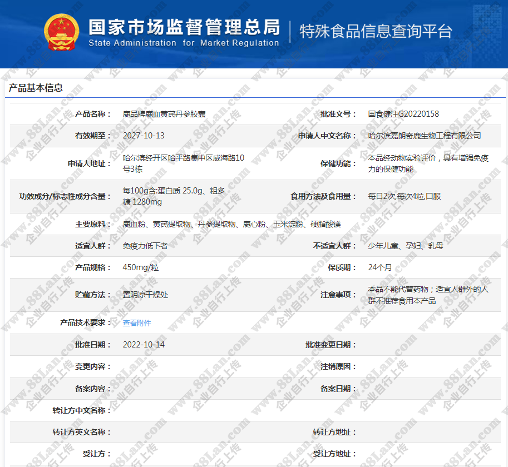Open the 查看附件 attachment link
The height and width of the screenshot is (467, 508).
click(x=137, y=322)
